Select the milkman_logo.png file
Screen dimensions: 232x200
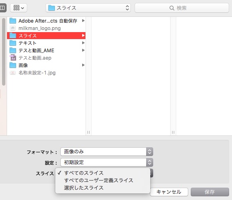click(46, 28)
